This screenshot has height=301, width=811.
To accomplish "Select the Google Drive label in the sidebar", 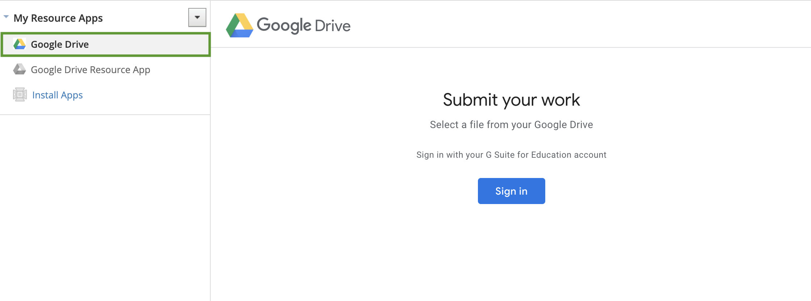I will pyautogui.click(x=60, y=44).
